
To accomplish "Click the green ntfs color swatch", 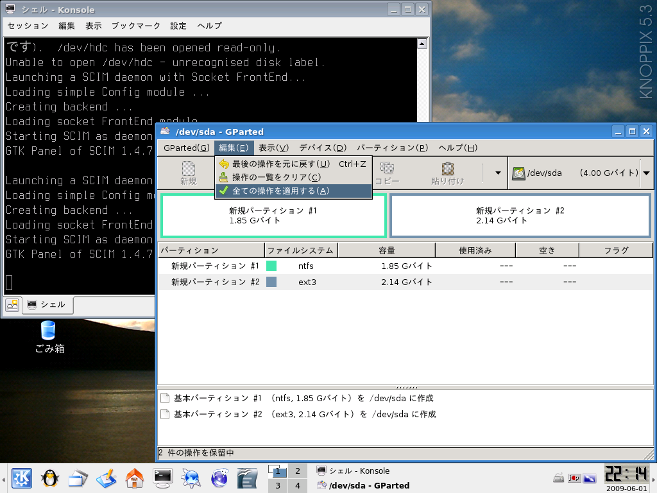I will coord(271,266).
